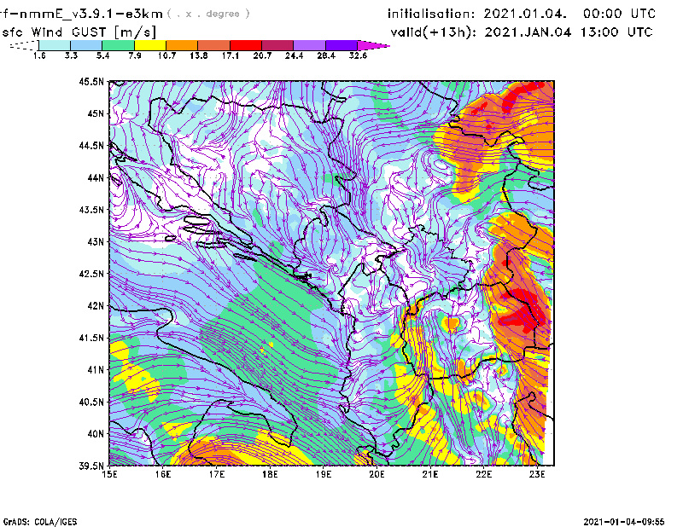683x527 pixels.
Task: Click the 17E longitude label
Action: tap(217, 474)
